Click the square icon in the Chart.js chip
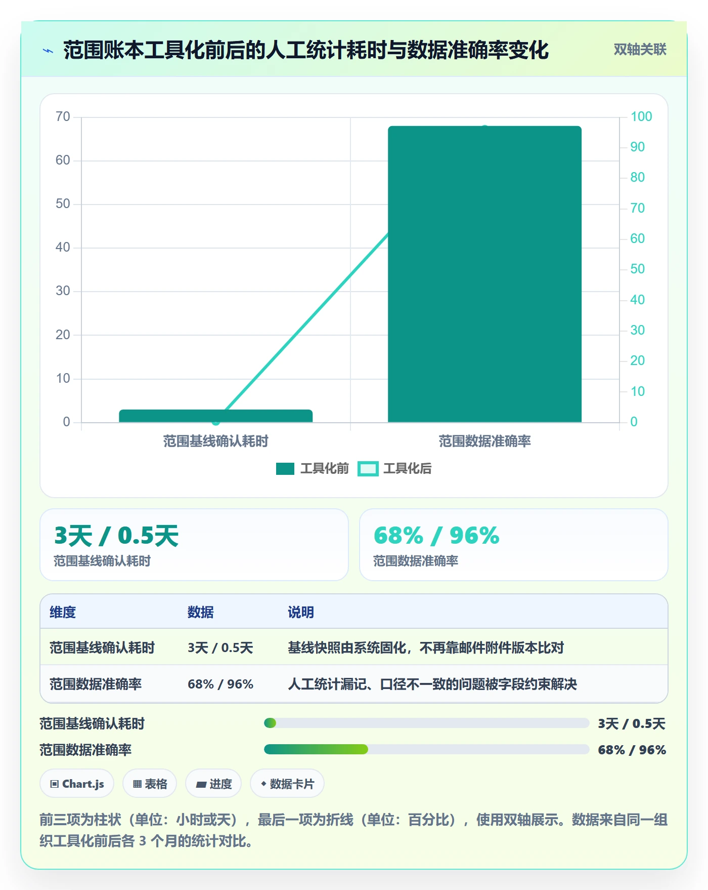 (x=55, y=784)
